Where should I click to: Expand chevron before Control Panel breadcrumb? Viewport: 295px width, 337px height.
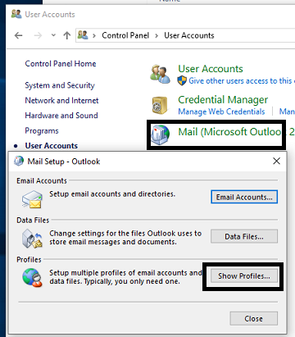[x=94, y=35]
